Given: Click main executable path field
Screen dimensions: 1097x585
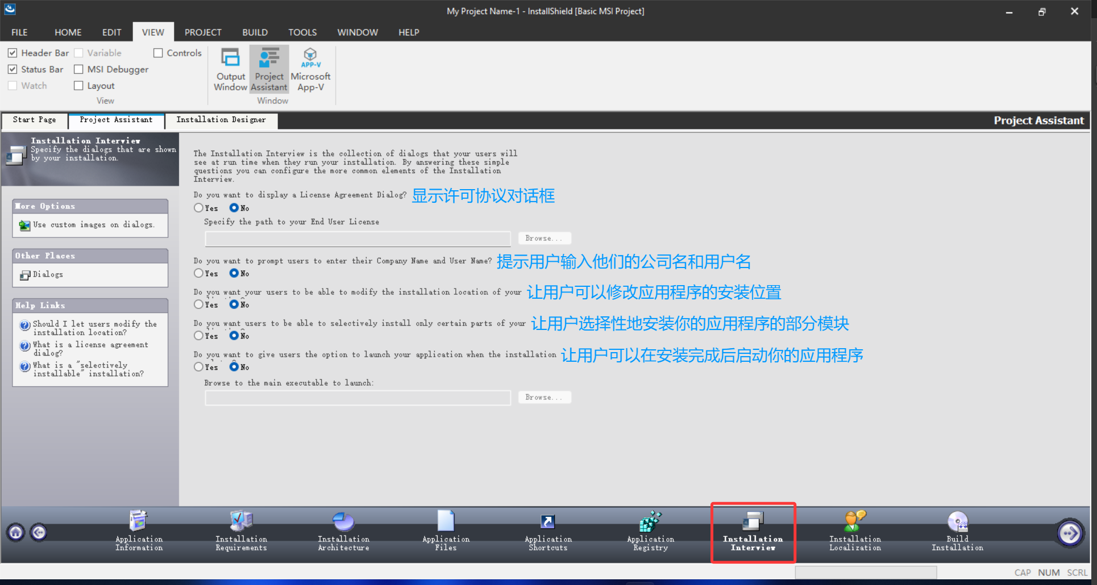Looking at the screenshot, I should 358,398.
